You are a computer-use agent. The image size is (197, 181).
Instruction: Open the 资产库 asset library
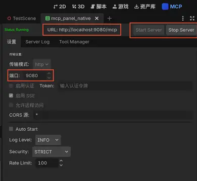click(x=145, y=7)
